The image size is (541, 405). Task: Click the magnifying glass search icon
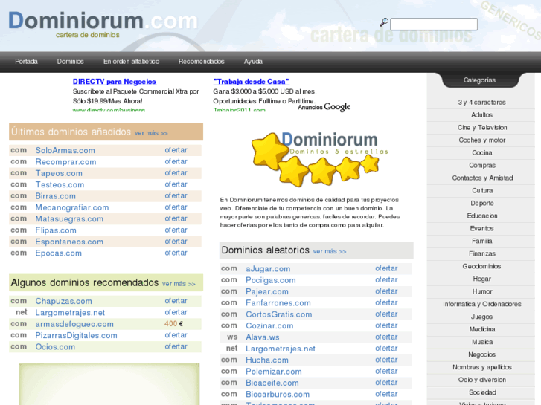pyautogui.click(x=384, y=22)
